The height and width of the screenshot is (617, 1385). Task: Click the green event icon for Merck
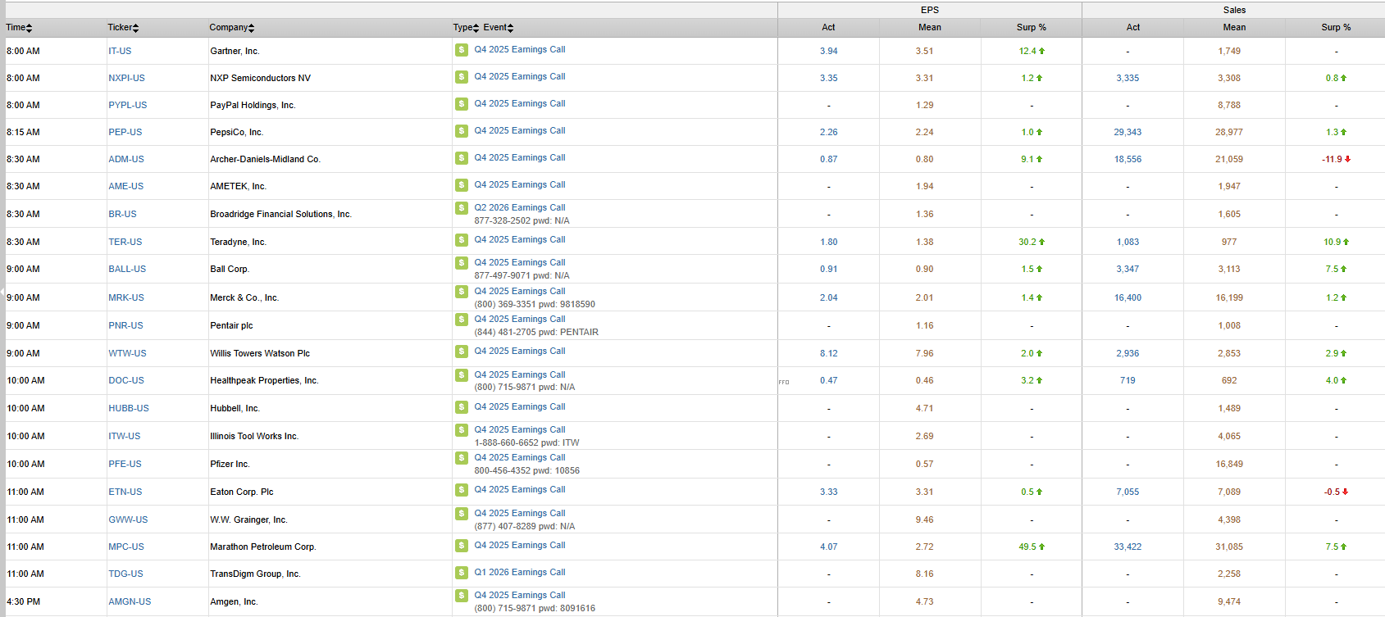(x=462, y=292)
